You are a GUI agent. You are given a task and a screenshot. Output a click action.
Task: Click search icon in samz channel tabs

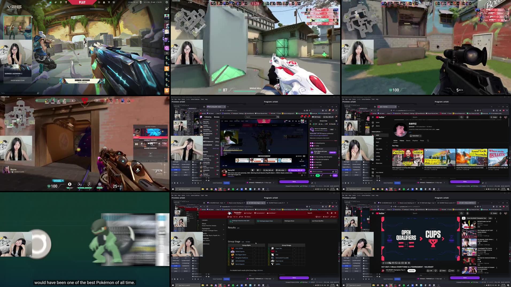click(428, 141)
